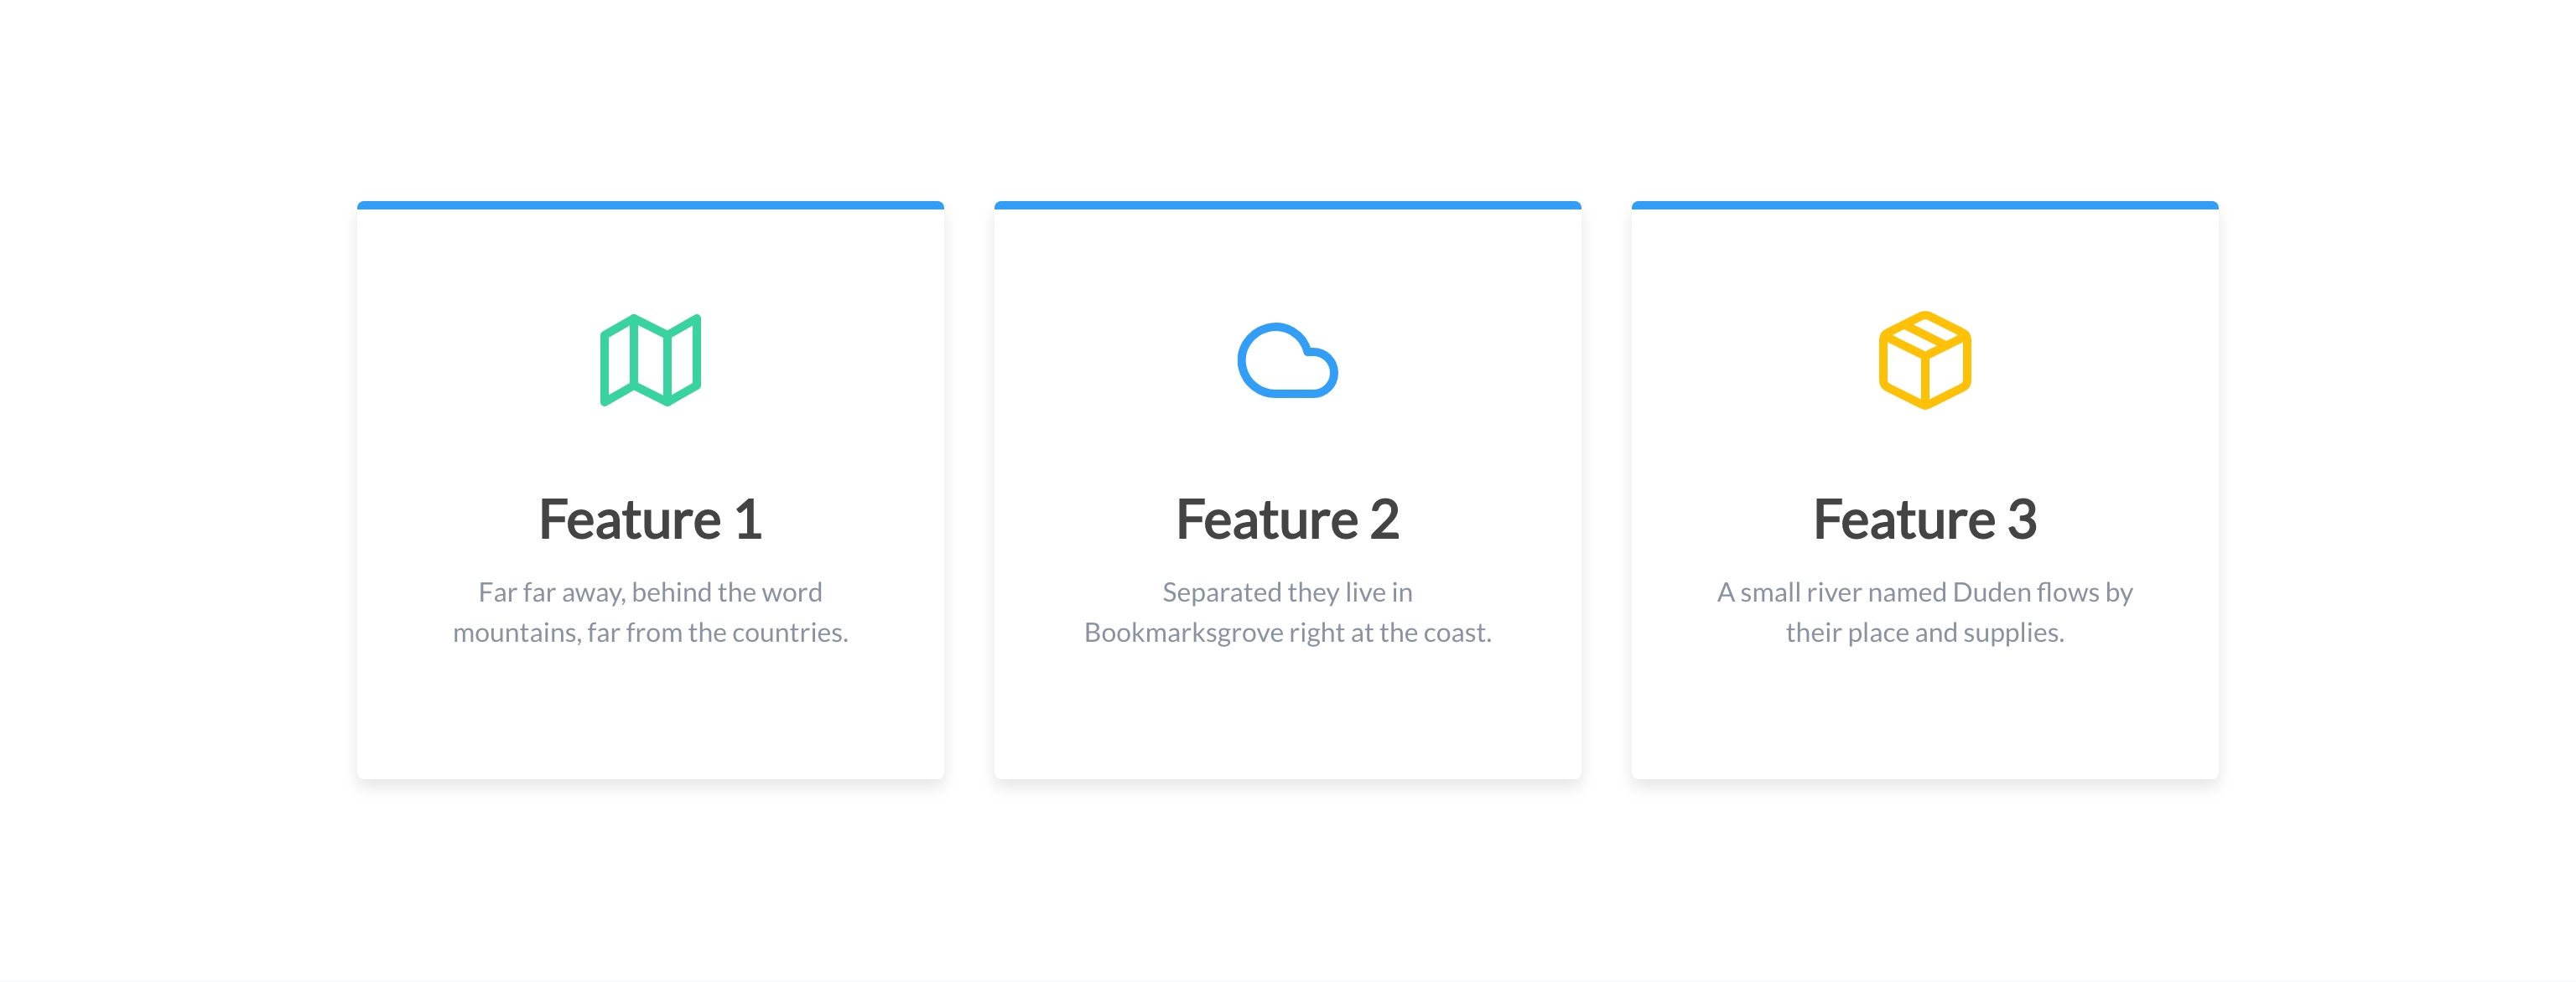Click the blue cloud icon

click(x=1287, y=360)
